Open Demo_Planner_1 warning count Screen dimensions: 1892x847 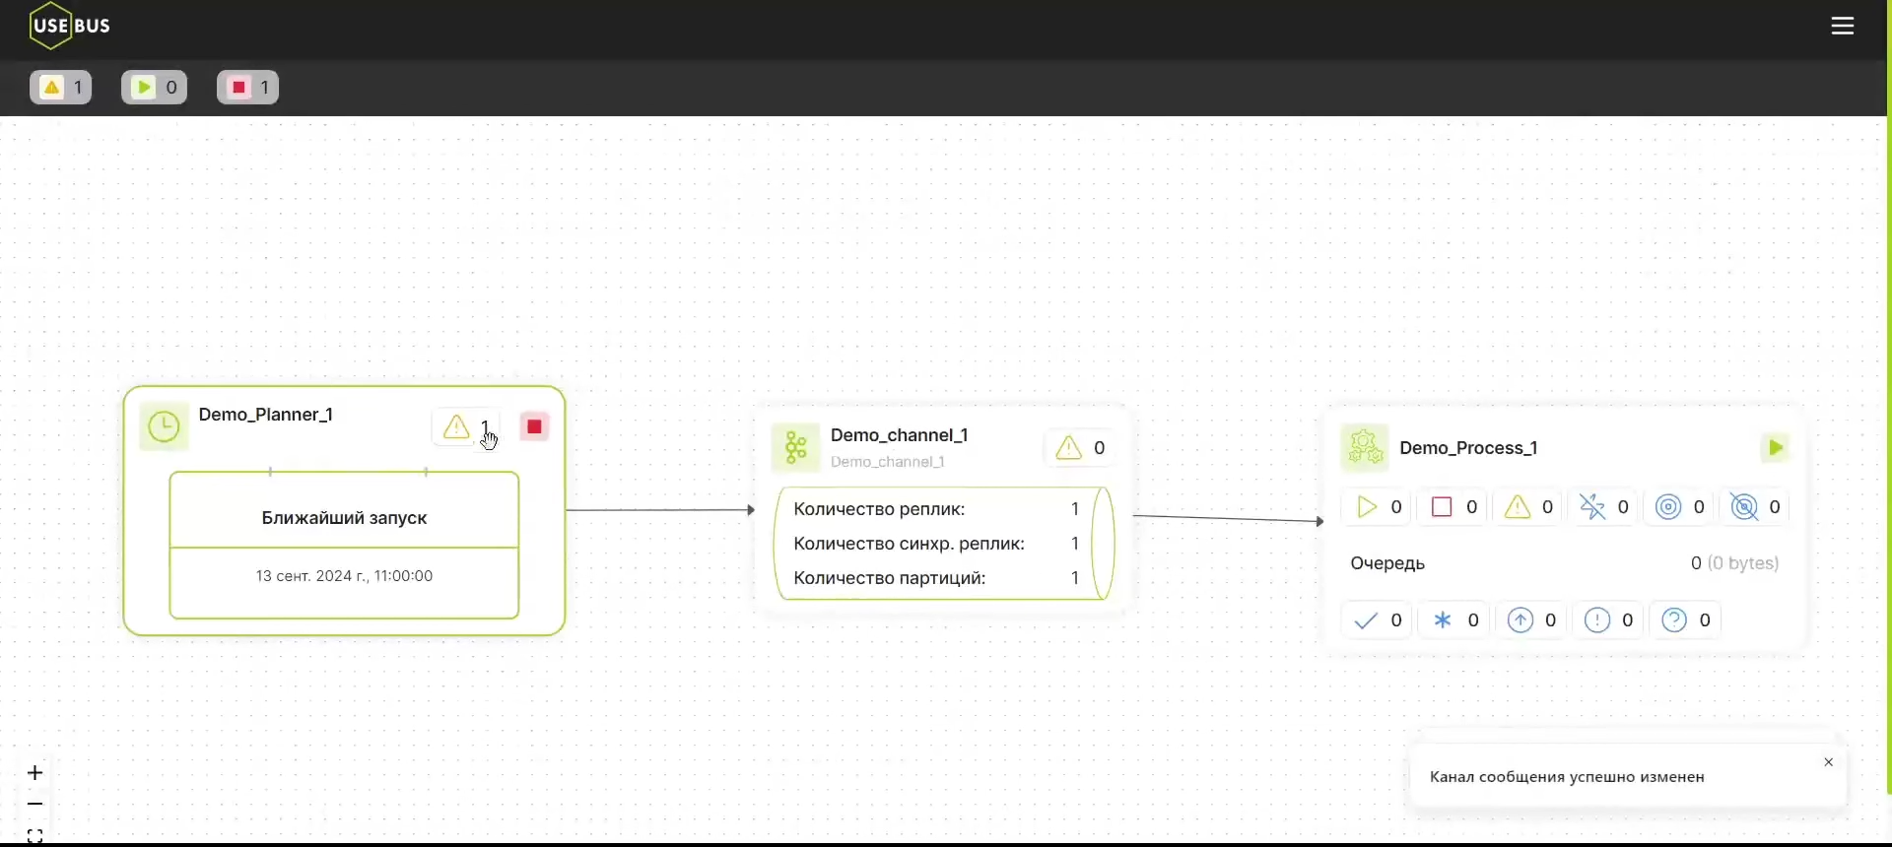466,427
